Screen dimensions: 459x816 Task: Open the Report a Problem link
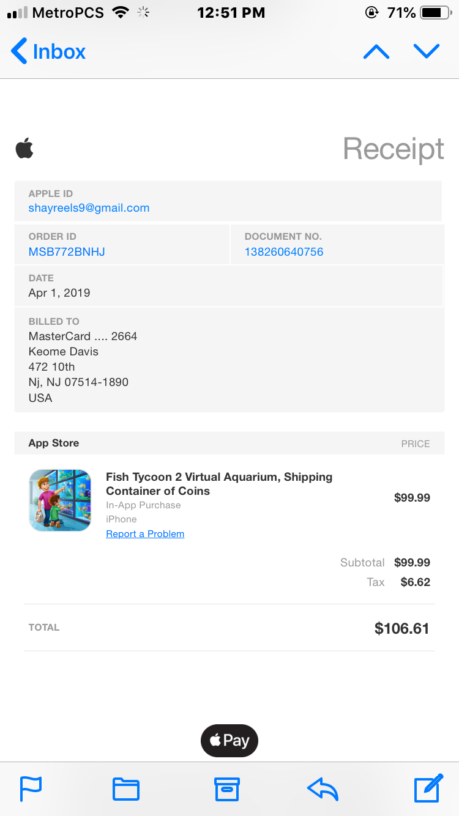click(x=145, y=534)
